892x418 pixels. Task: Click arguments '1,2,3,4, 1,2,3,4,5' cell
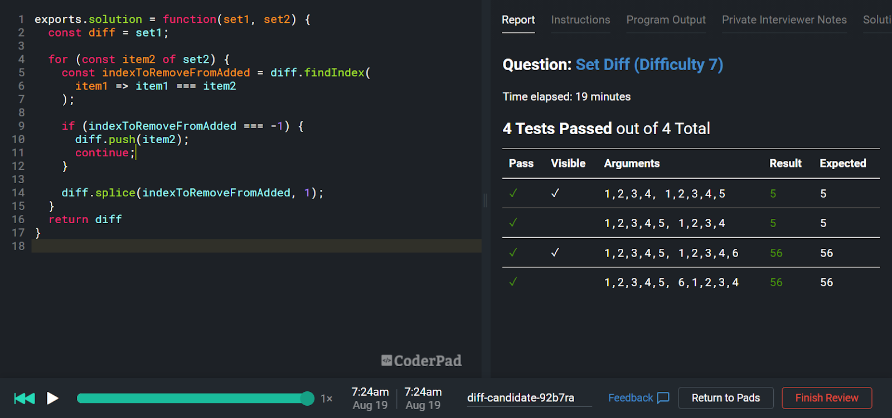pos(665,194)
